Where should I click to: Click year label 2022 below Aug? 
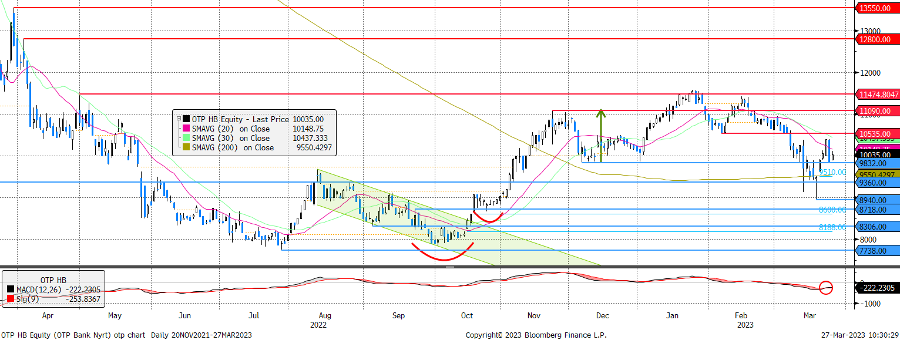pyautogui.click(x=318, y=324)
